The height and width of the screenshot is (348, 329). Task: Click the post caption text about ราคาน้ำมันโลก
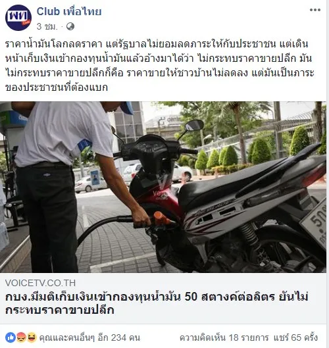click(159, 66)
